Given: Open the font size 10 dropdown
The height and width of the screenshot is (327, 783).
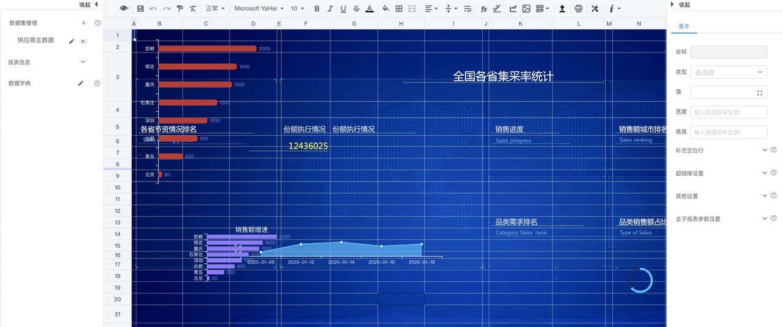Looking at the screenshot, I should (x=297, y=9).
